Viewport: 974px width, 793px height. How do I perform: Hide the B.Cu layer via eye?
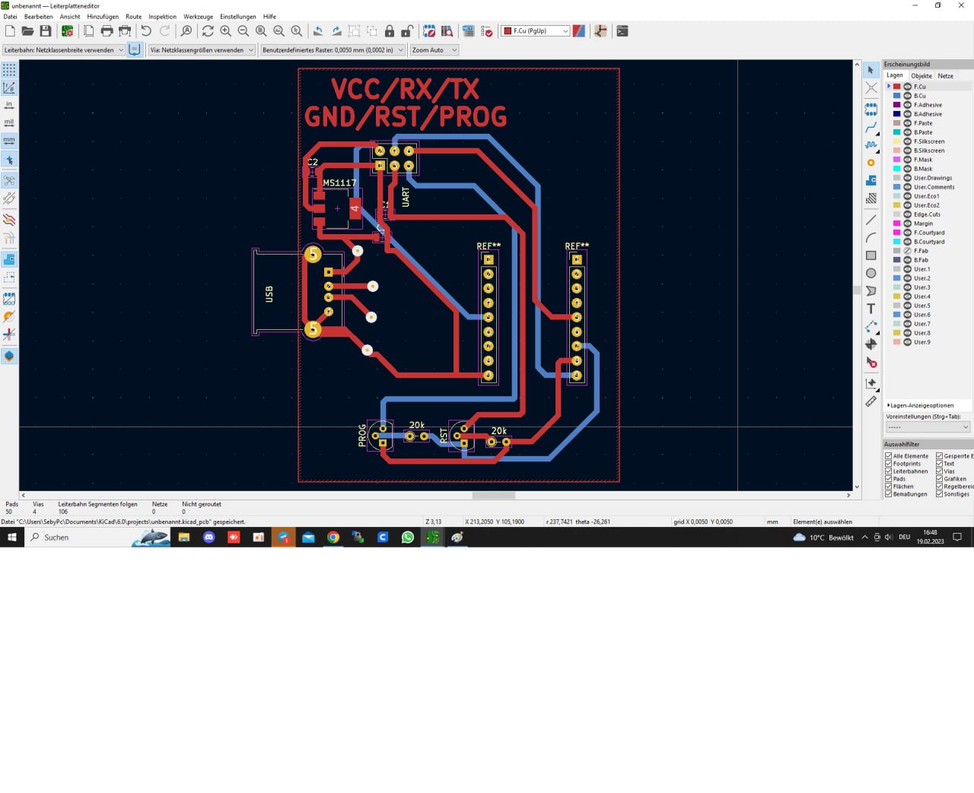[907, 96]
